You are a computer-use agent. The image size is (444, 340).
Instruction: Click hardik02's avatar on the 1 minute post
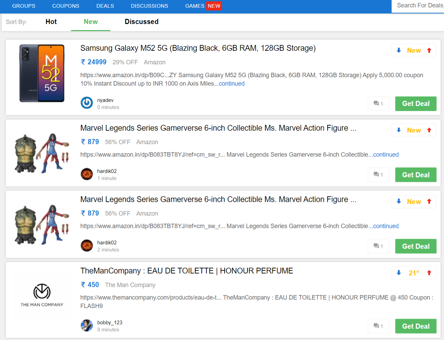(87, 174)
